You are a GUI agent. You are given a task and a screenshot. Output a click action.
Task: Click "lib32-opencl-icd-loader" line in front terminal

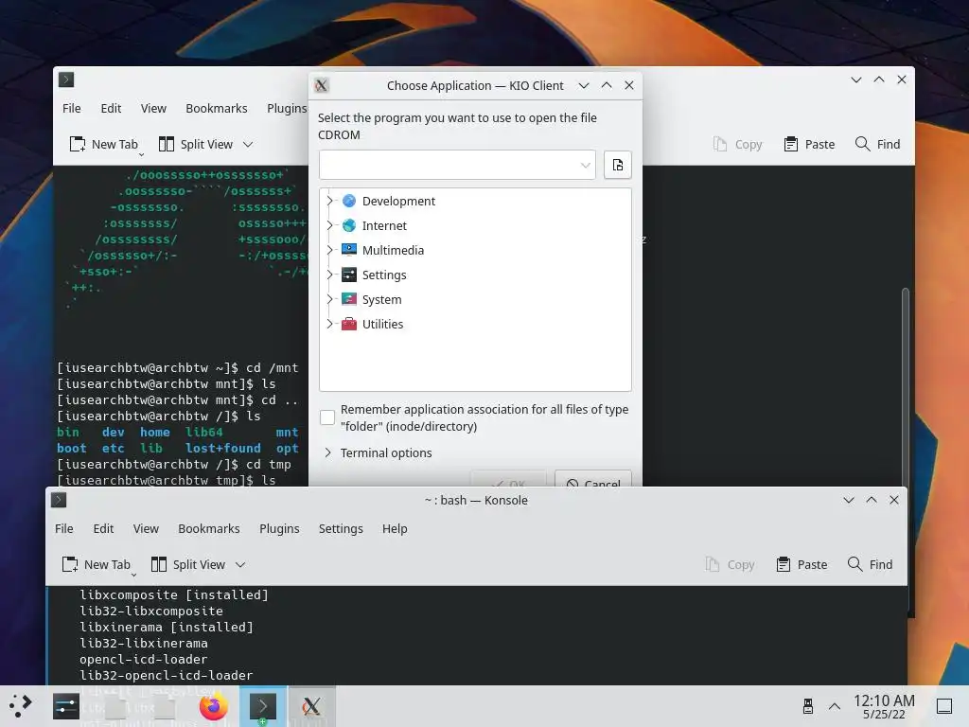tap(167, 675)
